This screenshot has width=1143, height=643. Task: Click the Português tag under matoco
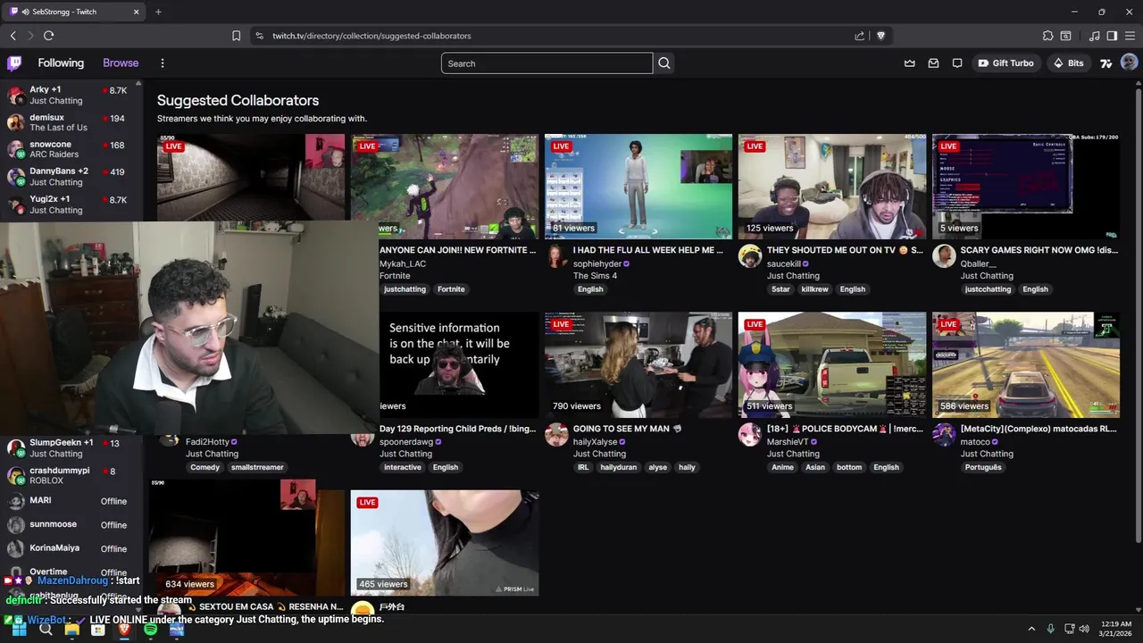983,467
